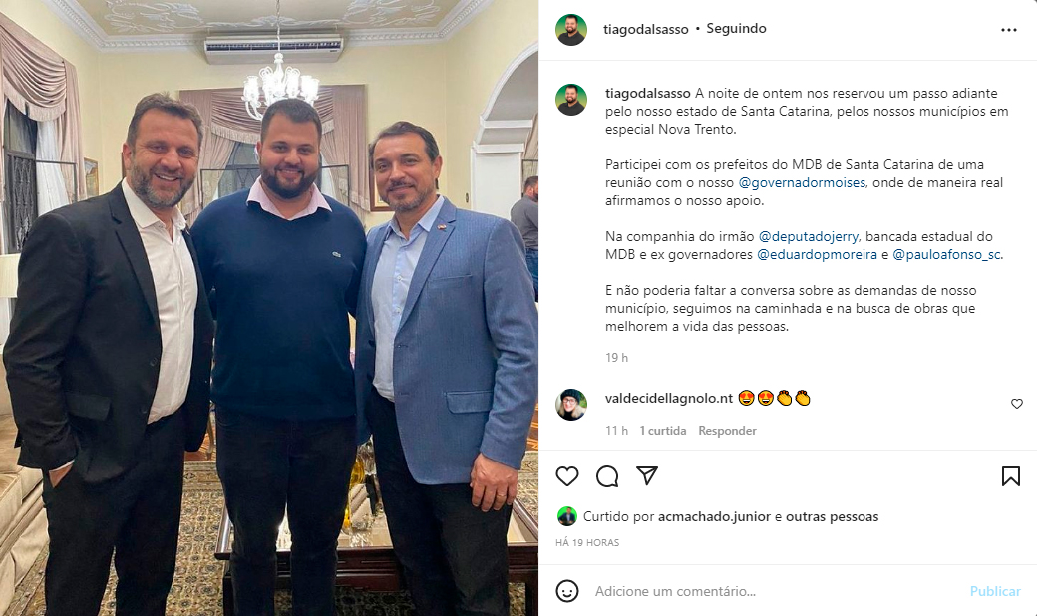1037x616 pixels.
Task: Focus the Adicione um comentário field
Action: pyautogui.click(x=777, y=591)
